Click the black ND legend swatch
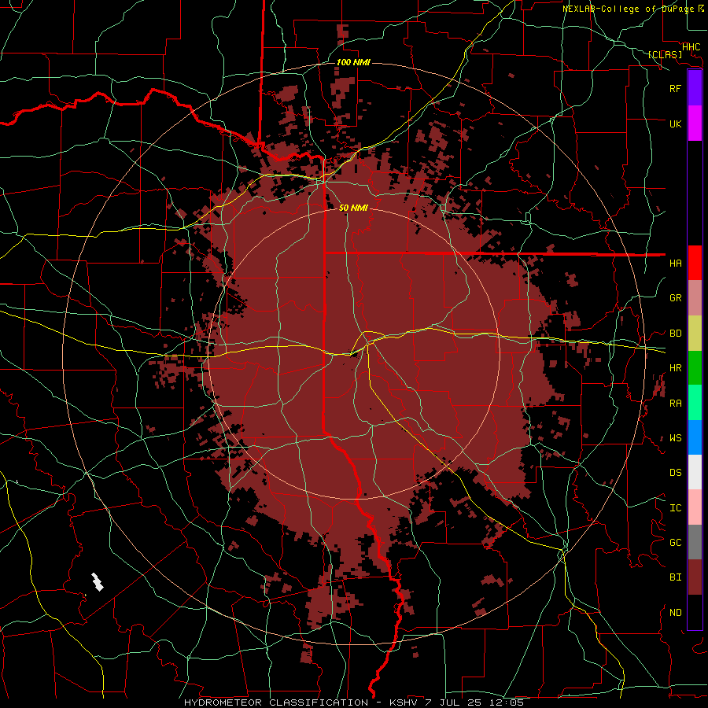Image resolution: width=708 pixels, height=708 pixels. pyautogui.click(x=695, y=612)
